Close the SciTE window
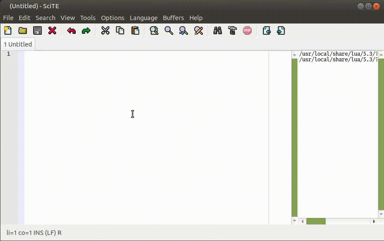Image resolution: width=384 pixels, height=241 pixels. point(377,6)
